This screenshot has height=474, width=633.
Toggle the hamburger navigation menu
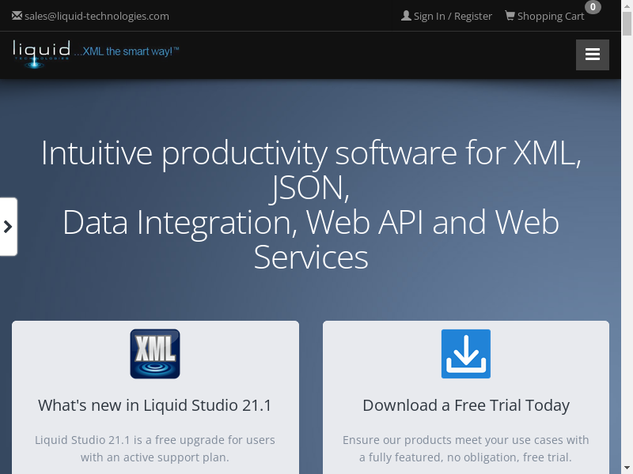592,55
